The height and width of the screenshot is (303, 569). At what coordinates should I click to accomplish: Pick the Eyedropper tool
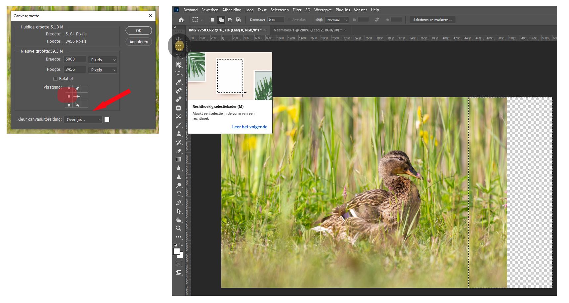179,82
